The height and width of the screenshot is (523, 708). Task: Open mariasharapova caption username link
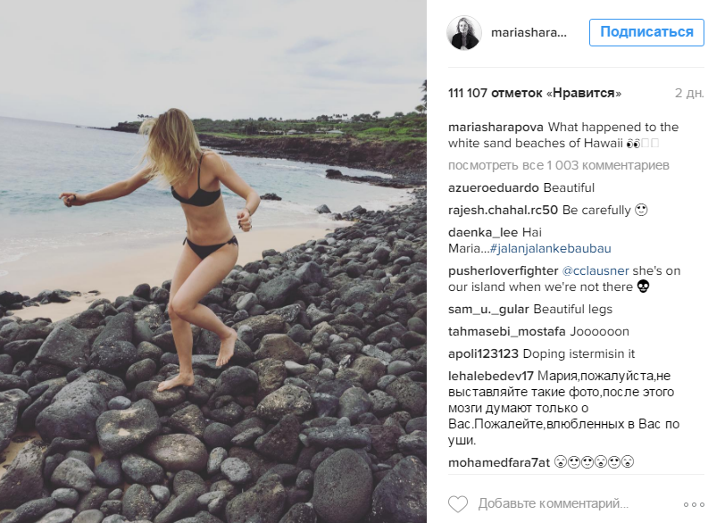tap(496, 127)
